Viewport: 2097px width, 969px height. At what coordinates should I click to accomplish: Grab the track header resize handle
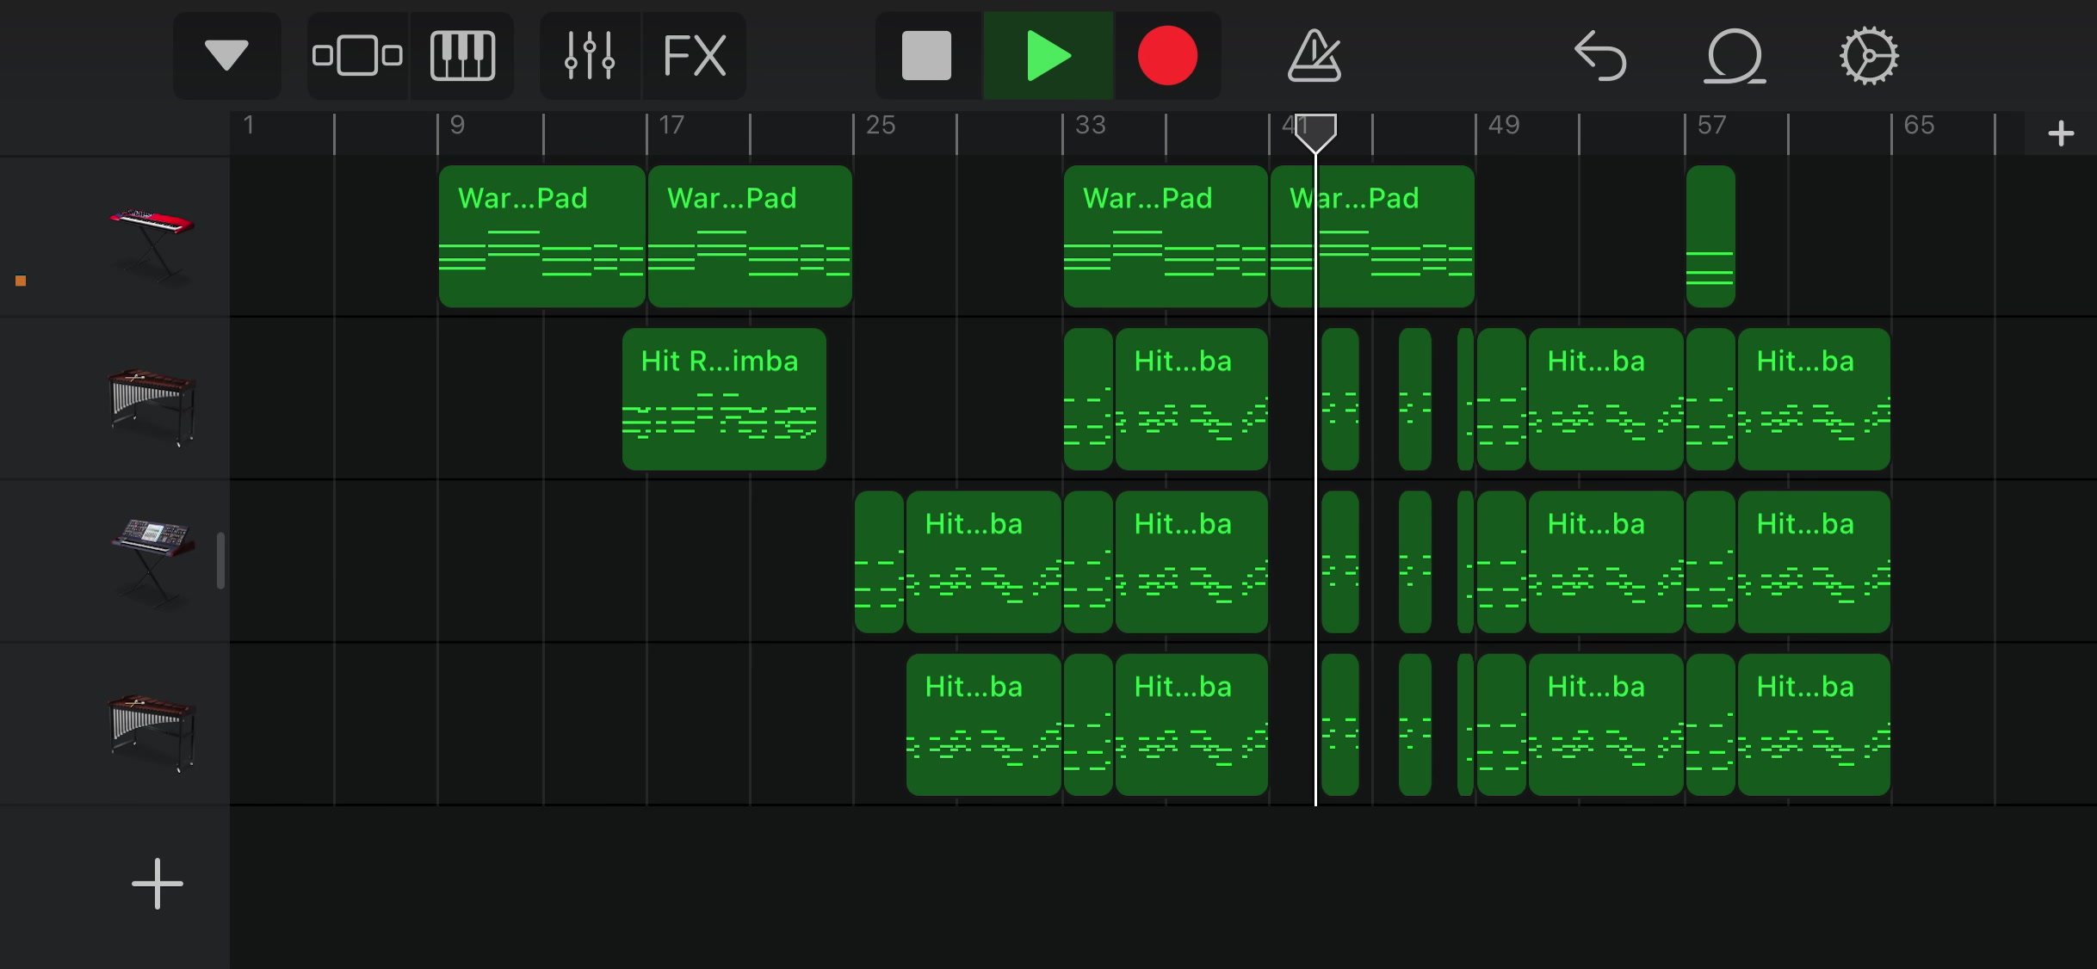(221, 561)
